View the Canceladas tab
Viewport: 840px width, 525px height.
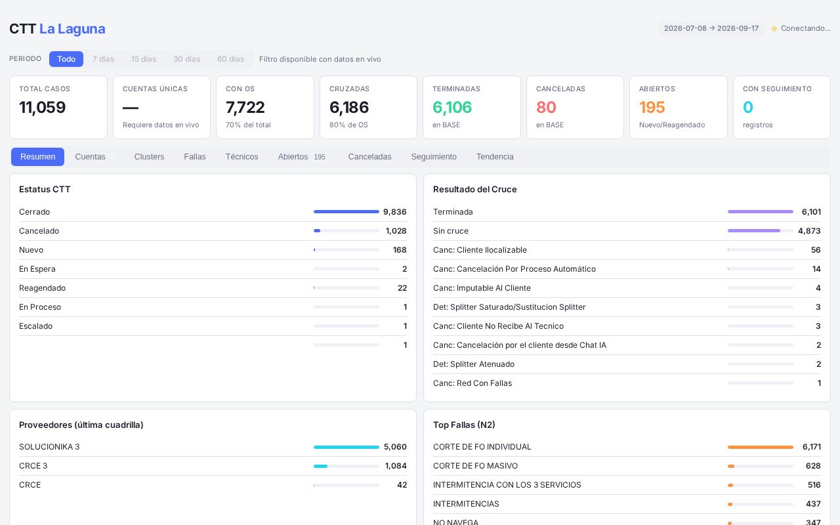click(369, 157)
